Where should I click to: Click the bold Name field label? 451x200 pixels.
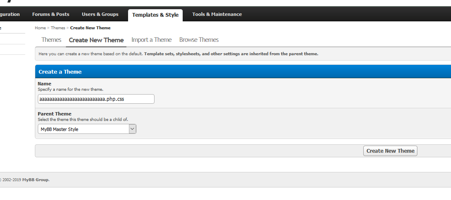point(45,84)
